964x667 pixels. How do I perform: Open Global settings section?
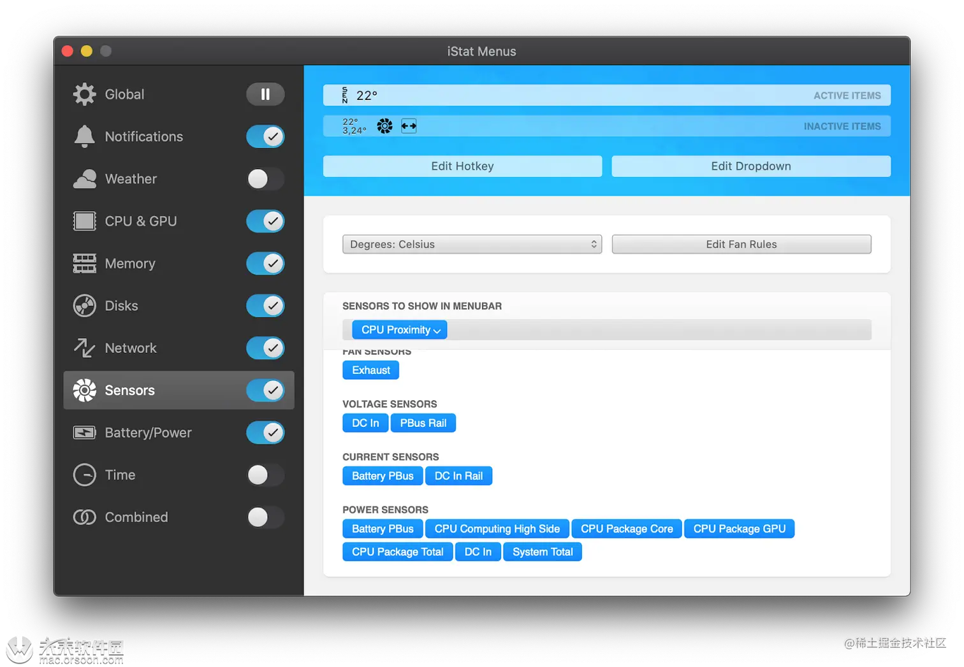tap(179, 94)
